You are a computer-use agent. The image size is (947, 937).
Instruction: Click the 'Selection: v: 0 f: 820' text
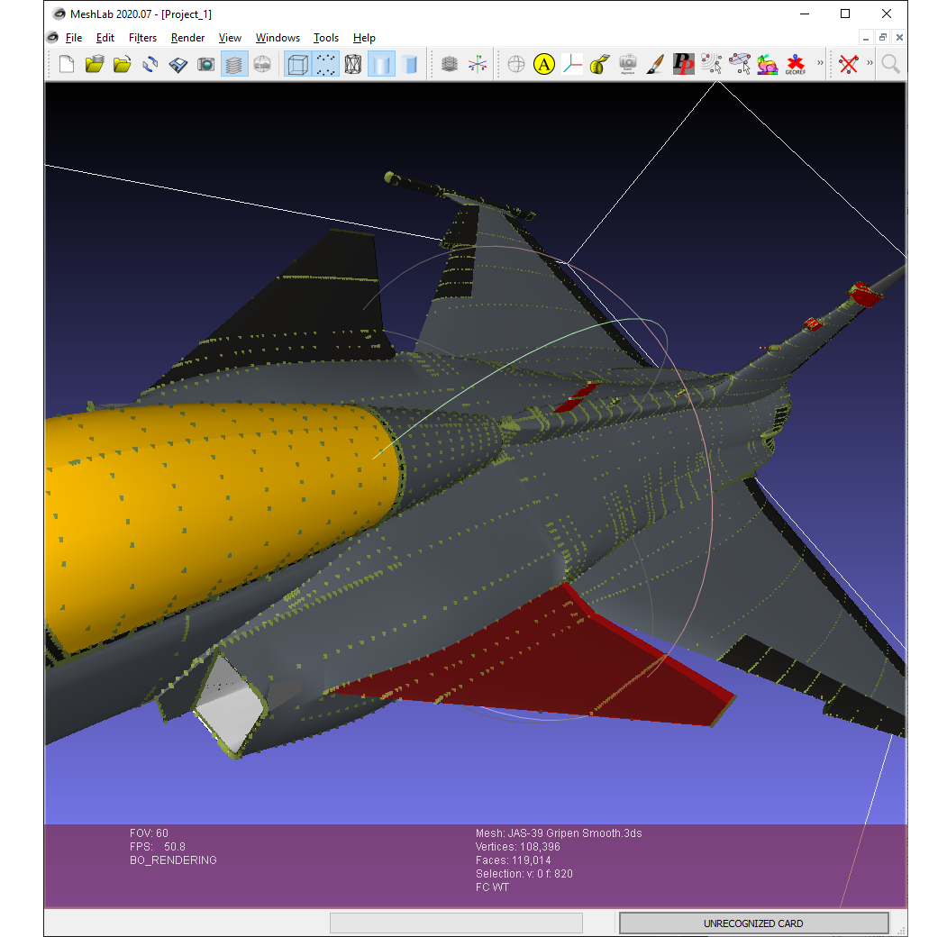coord(524,874)
